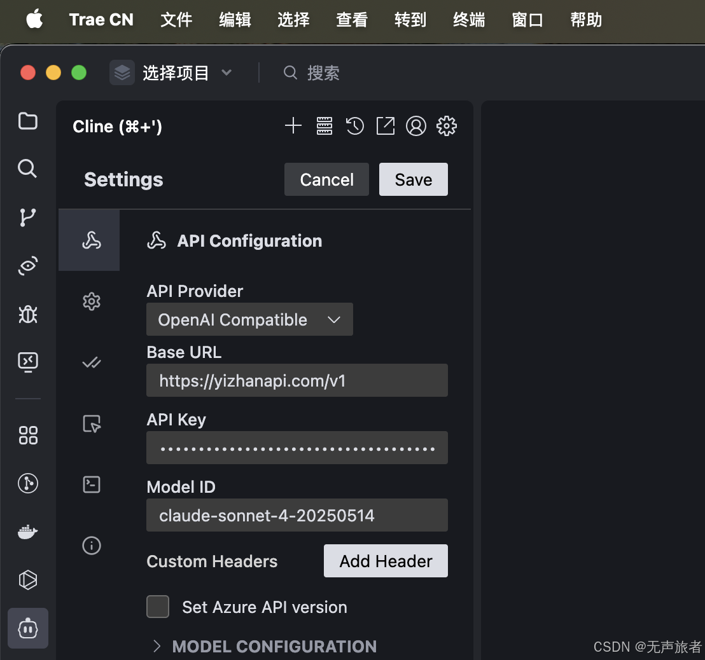The image size is (705, 660).
Task: Open the API Provider dropdown
Action: (x=249, y=319)
